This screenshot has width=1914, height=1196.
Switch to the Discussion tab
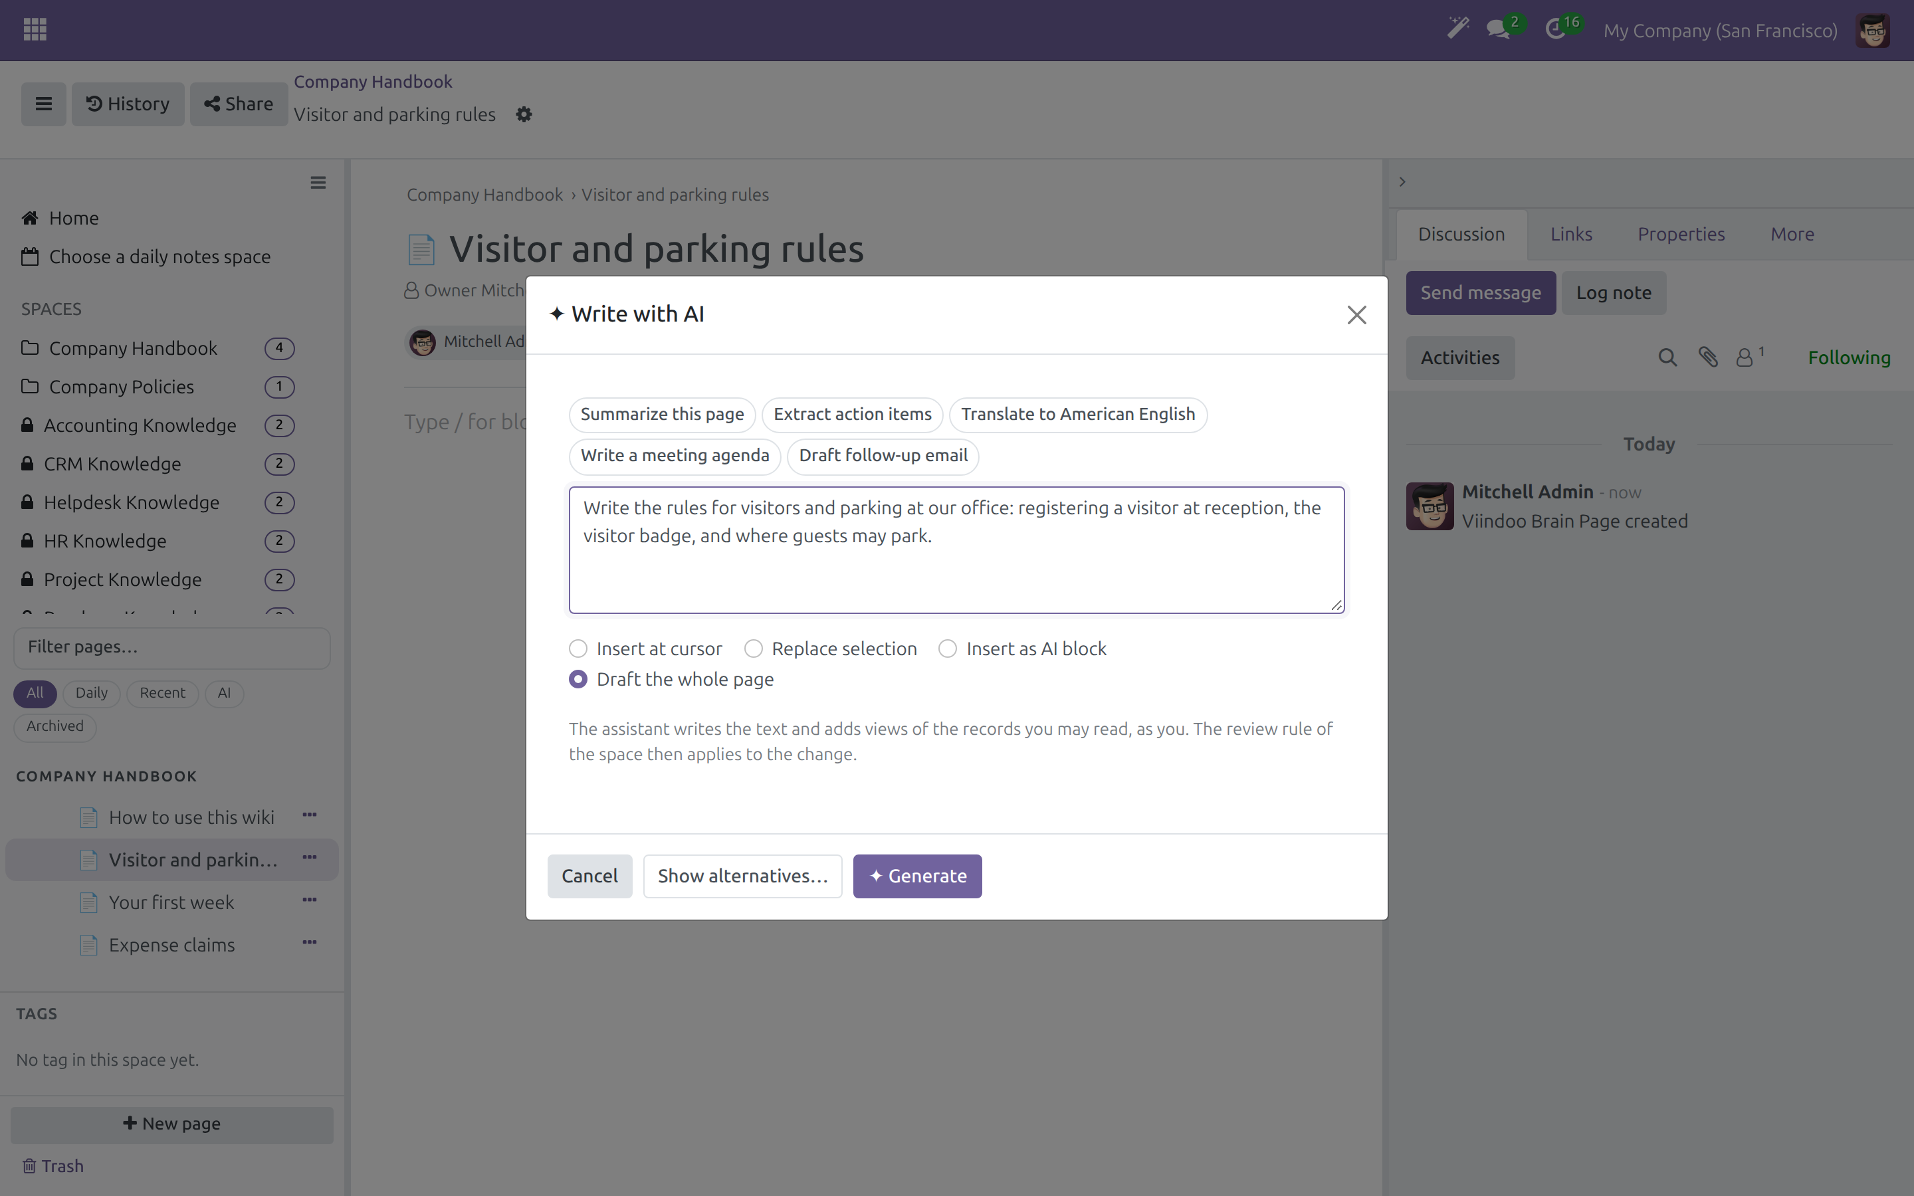[x=1461, y=234]
